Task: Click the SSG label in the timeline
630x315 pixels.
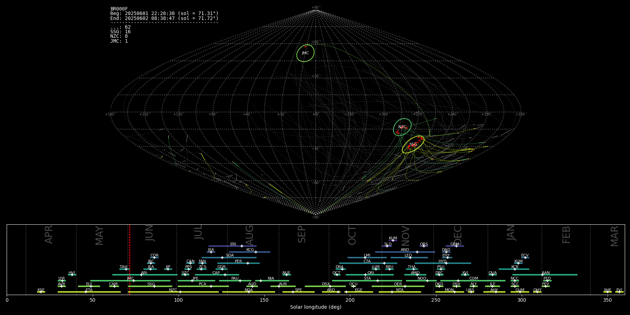Action: tap(151, 284)
